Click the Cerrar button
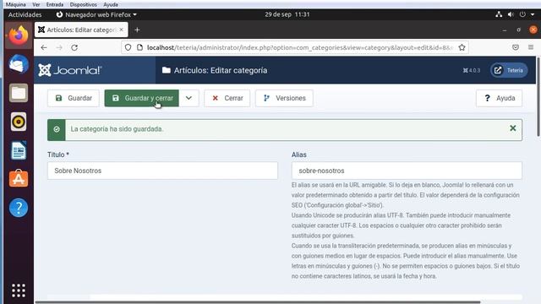This screenshot has height=304, width=541. point(227,98)
